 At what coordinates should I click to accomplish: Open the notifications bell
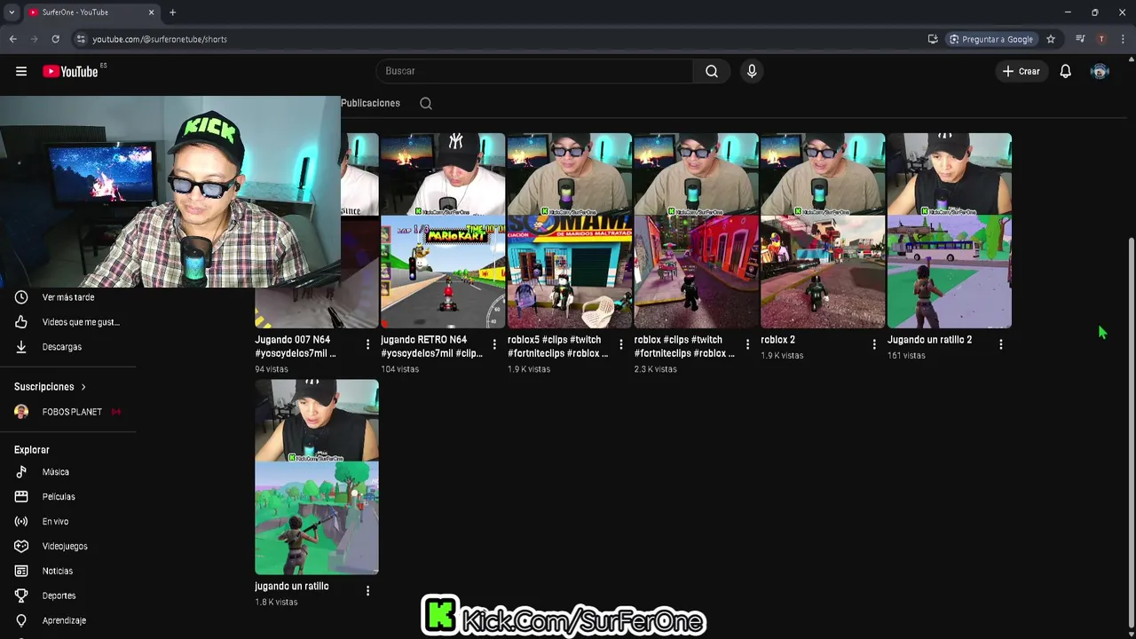point(1065,71)
